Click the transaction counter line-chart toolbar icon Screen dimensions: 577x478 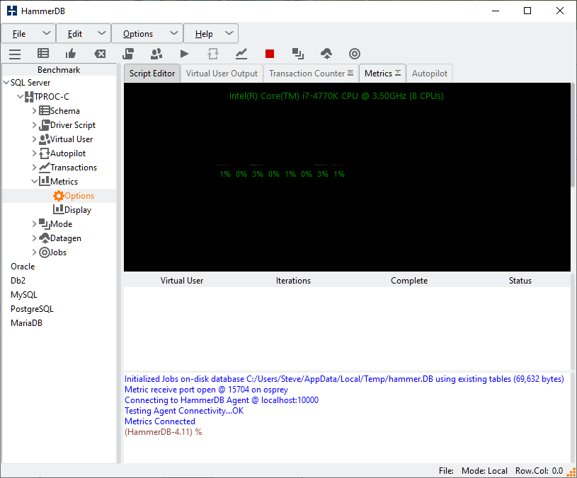[241, 54]
